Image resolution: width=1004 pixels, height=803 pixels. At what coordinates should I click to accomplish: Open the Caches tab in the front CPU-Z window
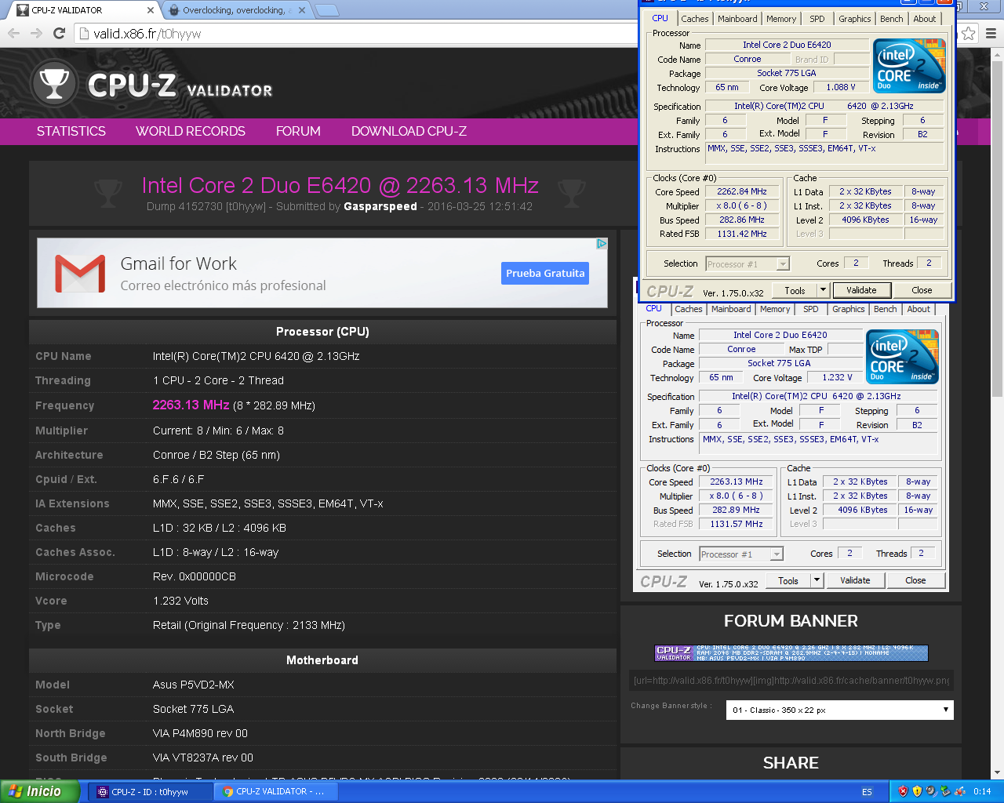pos(694,19)
